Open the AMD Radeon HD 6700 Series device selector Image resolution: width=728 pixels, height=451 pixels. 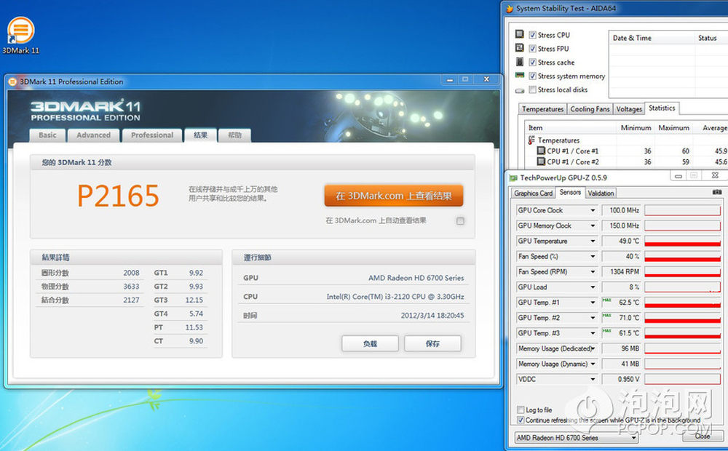click(576, 438)
